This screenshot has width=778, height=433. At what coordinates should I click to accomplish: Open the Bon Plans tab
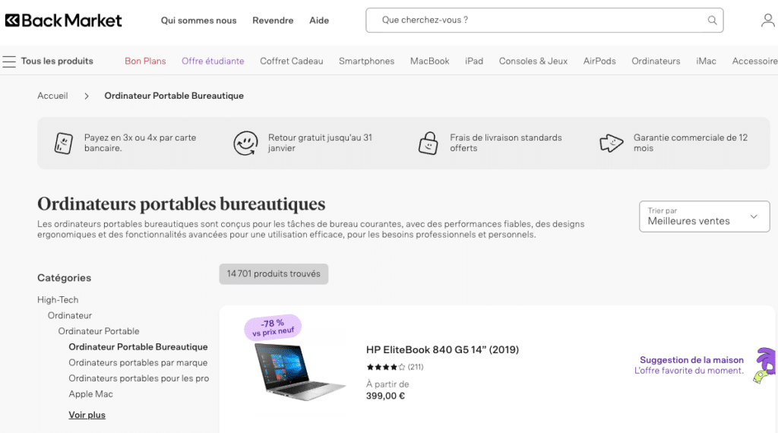pos(145,61)
